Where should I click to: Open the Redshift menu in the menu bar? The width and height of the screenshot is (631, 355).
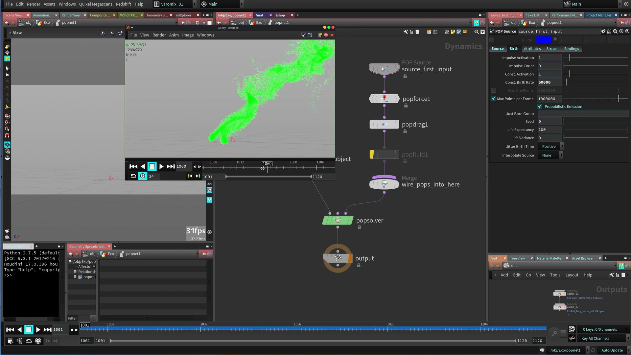coord(123,4)
